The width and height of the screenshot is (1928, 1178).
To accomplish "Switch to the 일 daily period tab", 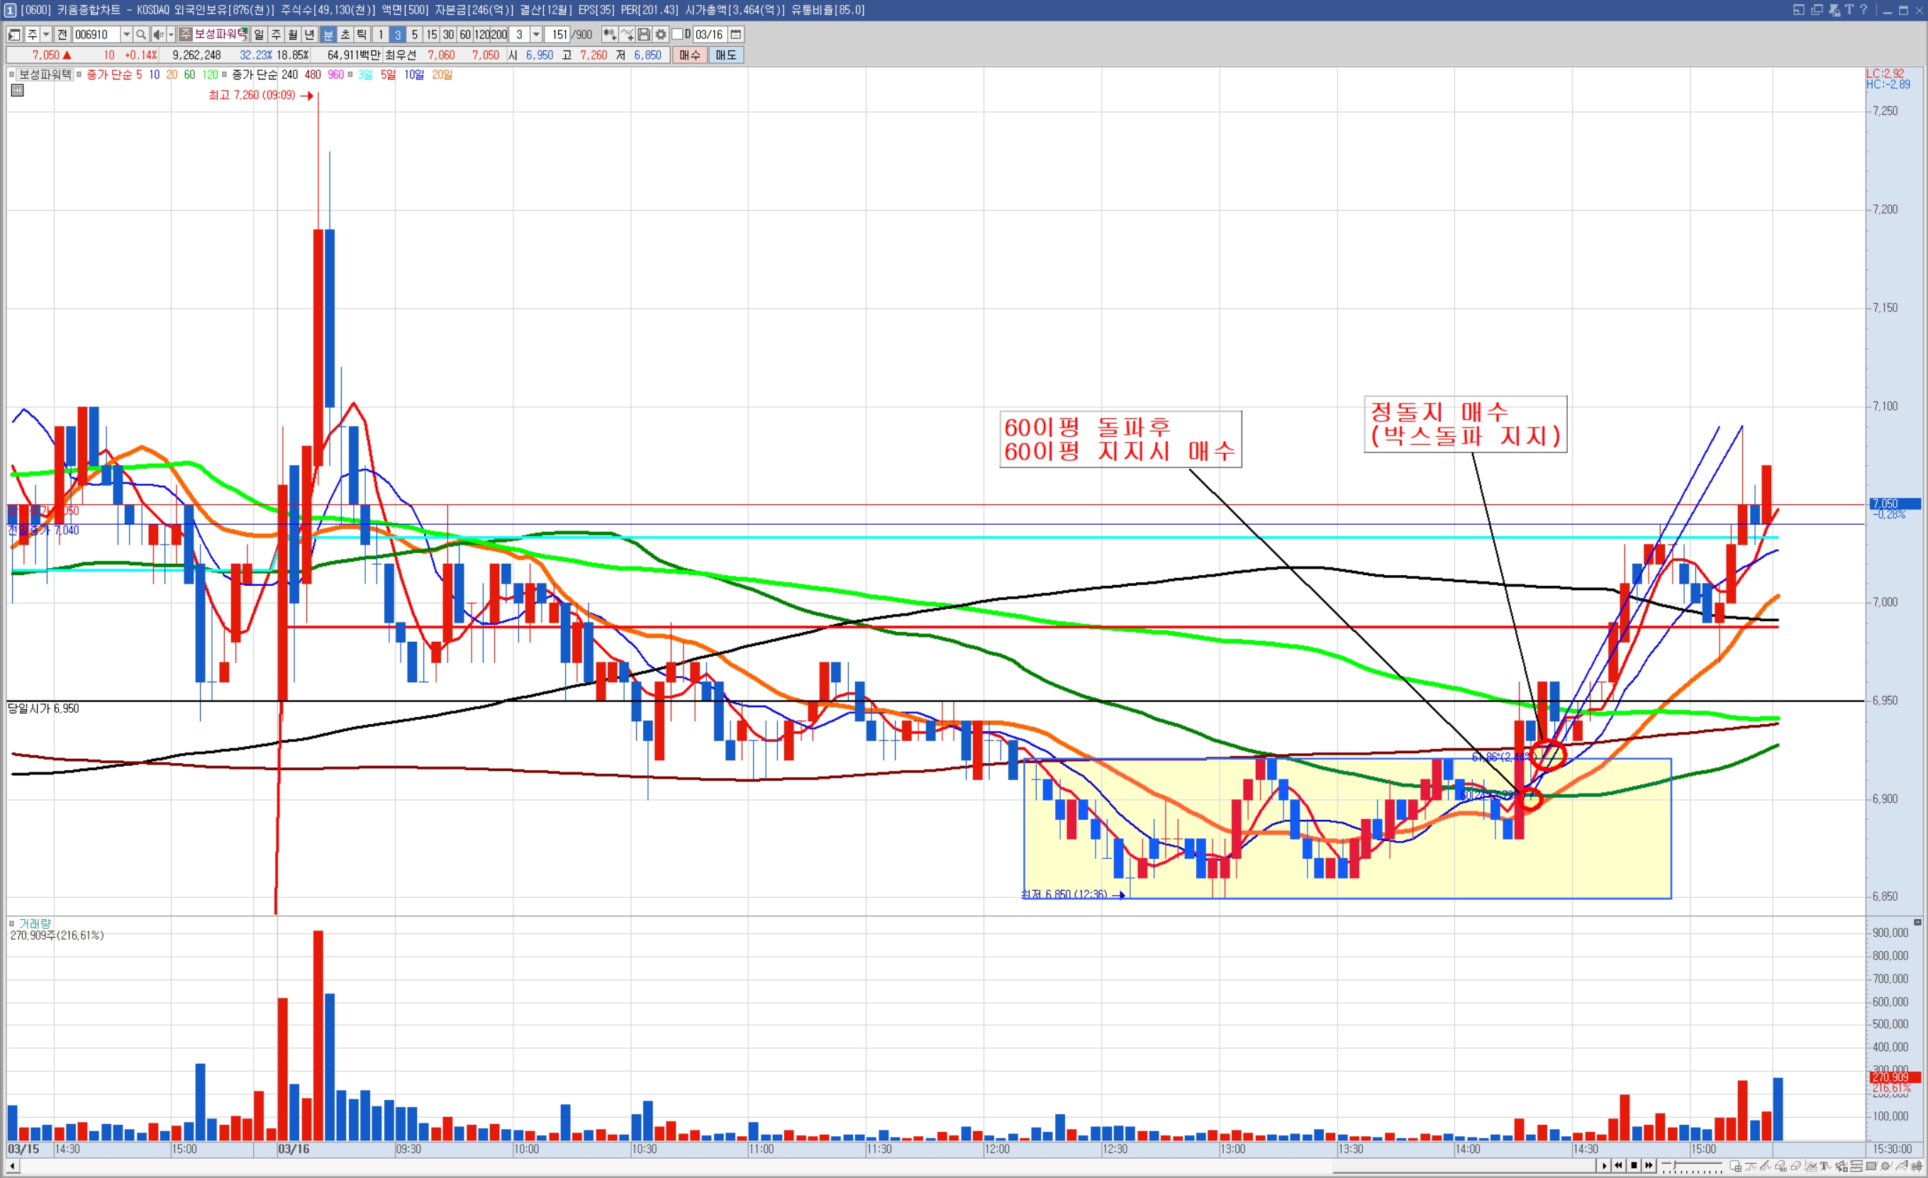I will (x=259, y=35).
